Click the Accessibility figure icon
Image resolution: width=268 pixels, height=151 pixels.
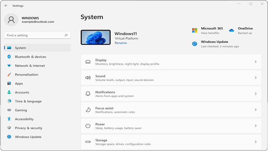(x=9, y=119)
